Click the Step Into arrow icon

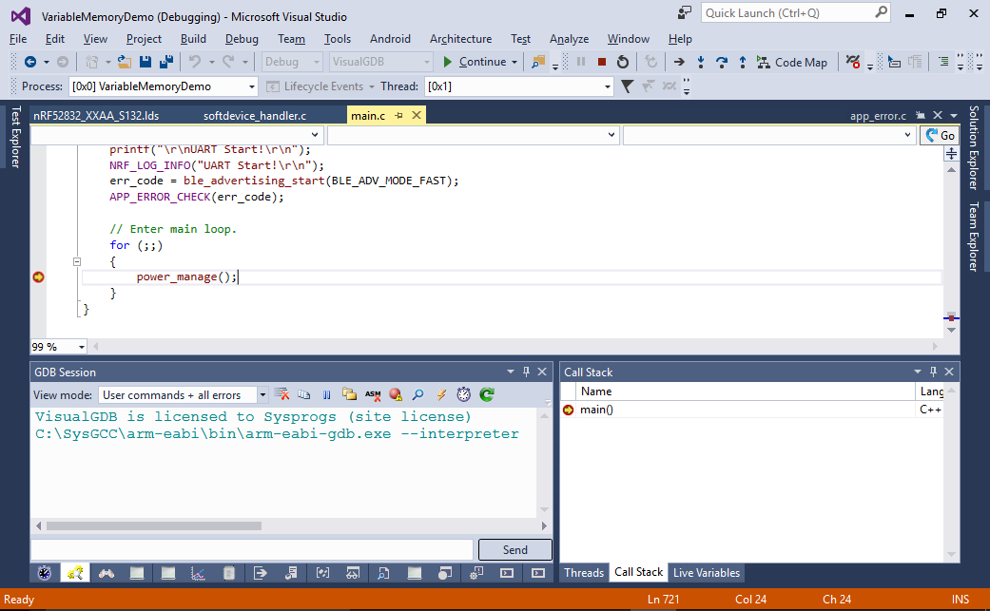point(700,62)
